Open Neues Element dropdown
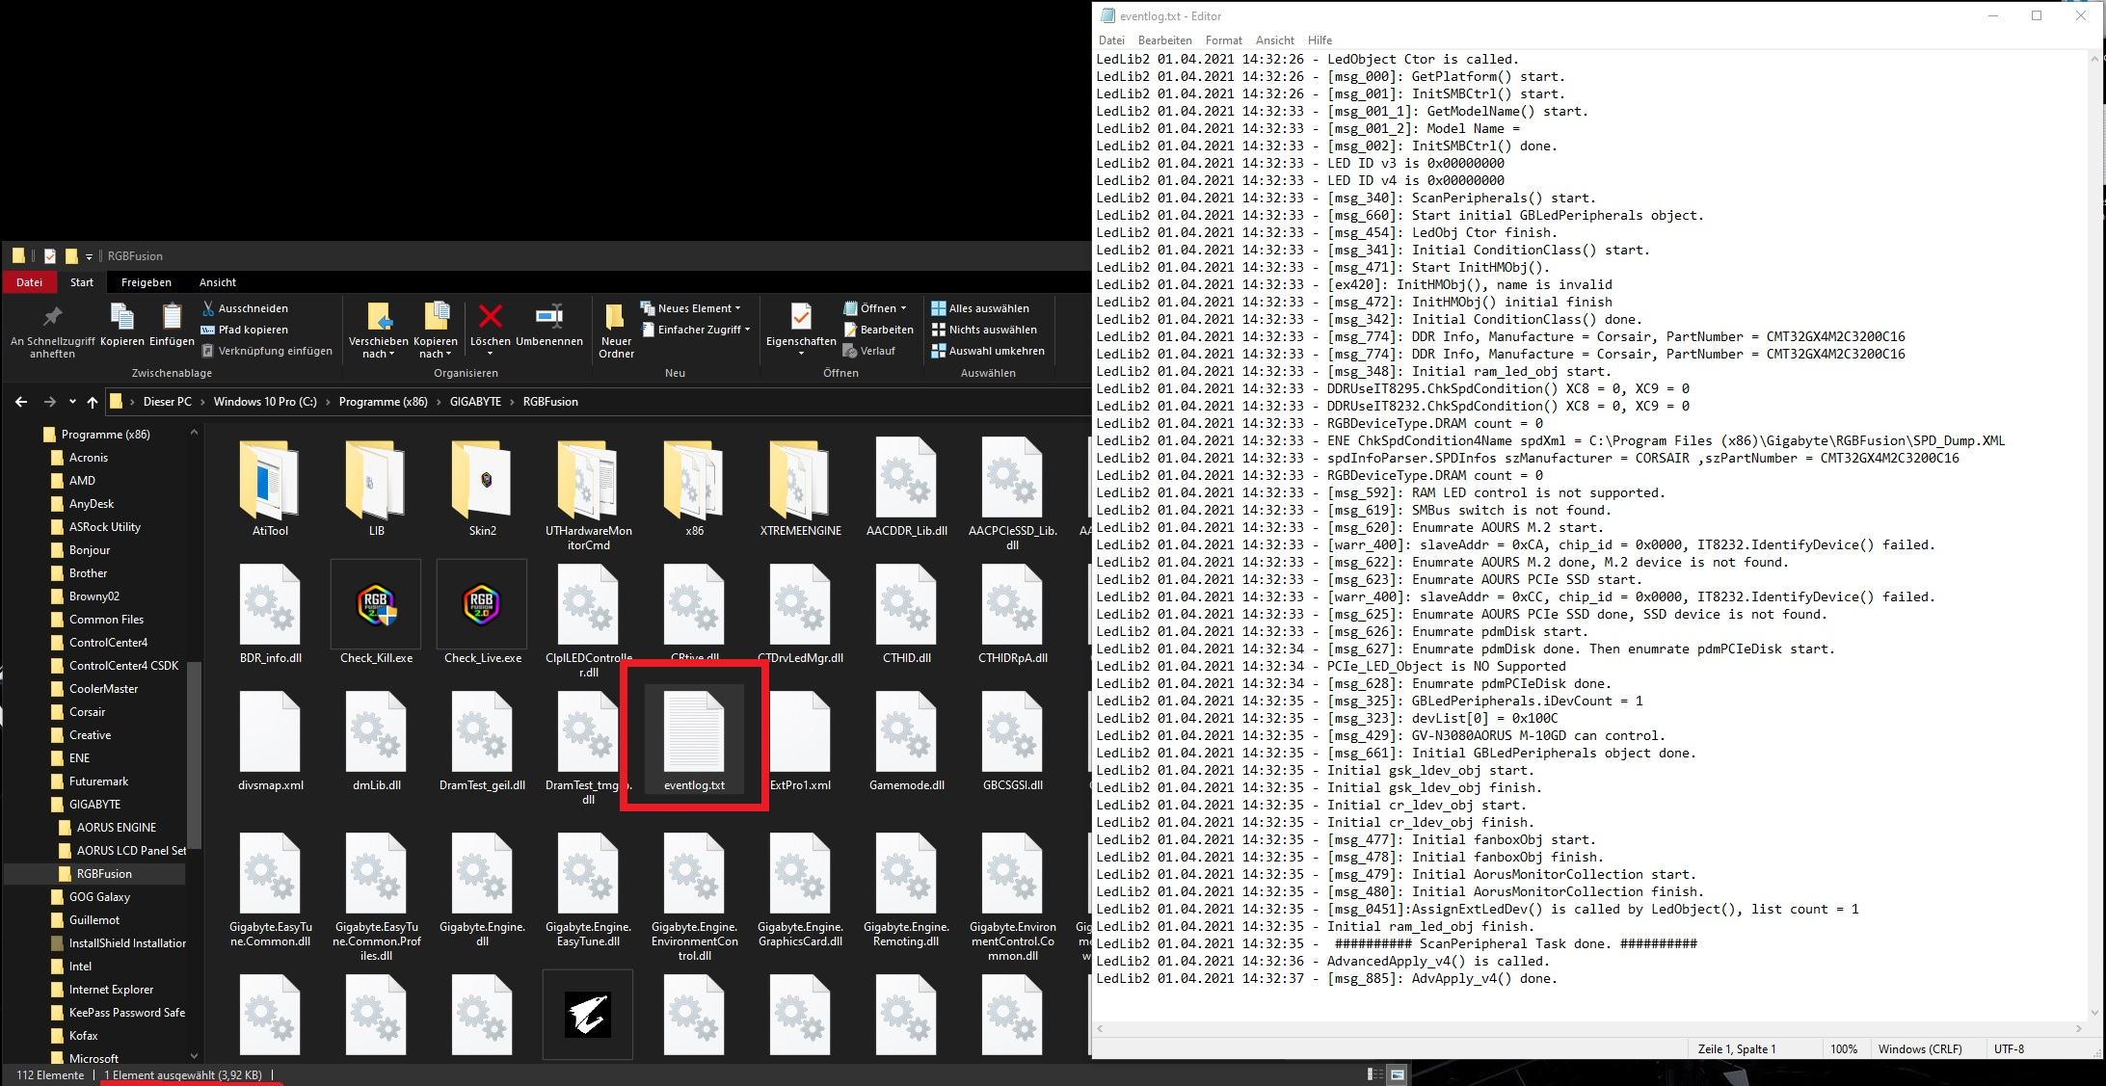The width and height of the screenshot is (2106, 1086). click(x=691, y=308)
